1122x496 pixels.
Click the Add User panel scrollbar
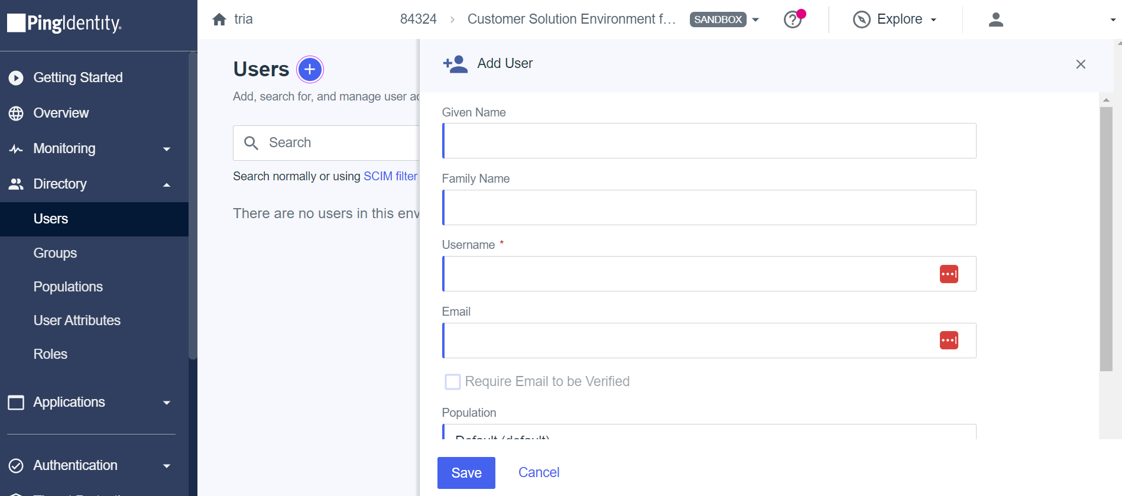1106,239
